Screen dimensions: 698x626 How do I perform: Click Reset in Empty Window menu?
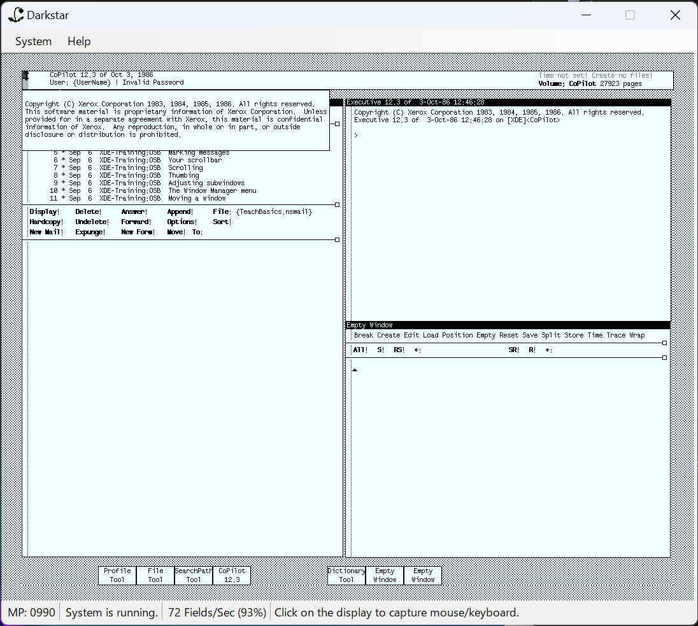[509, 335]
